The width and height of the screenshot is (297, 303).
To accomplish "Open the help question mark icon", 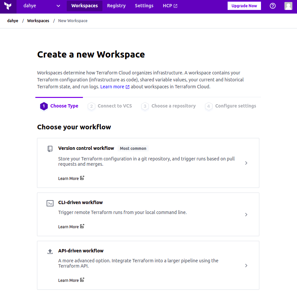I will [273, 6].
